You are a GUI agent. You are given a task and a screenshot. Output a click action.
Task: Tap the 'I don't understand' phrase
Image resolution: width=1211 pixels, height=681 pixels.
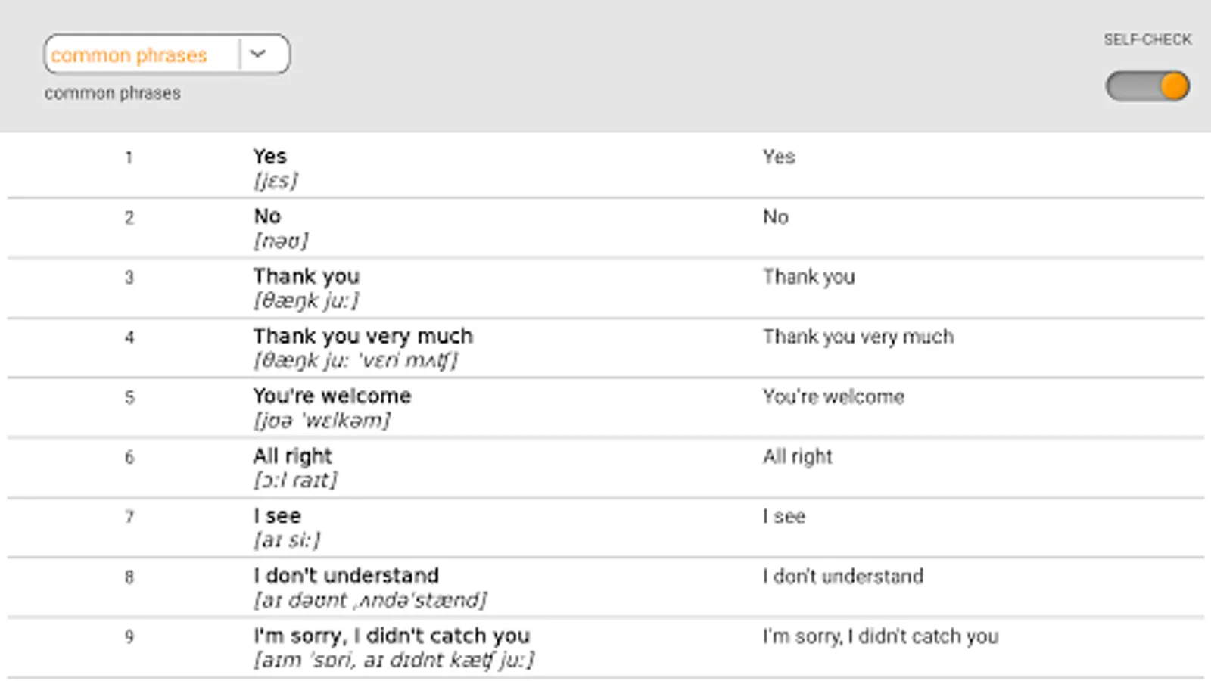point(346,576)
